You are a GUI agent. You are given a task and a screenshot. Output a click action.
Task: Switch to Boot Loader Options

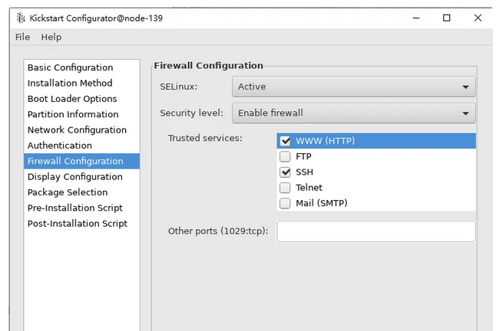tap(72, 99)
